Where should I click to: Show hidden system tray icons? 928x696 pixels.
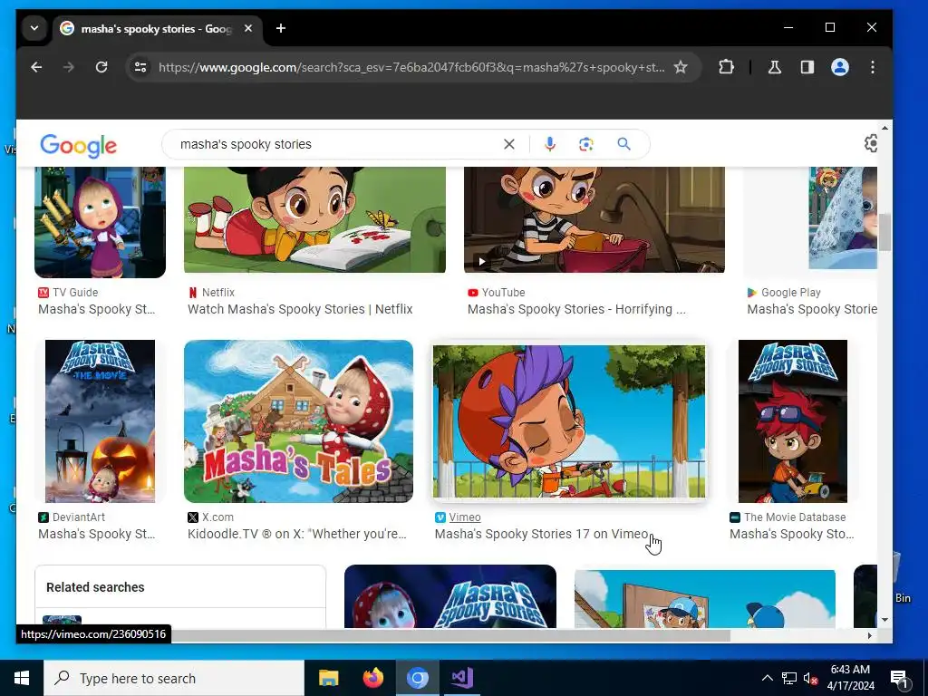(x=767, y=678)
